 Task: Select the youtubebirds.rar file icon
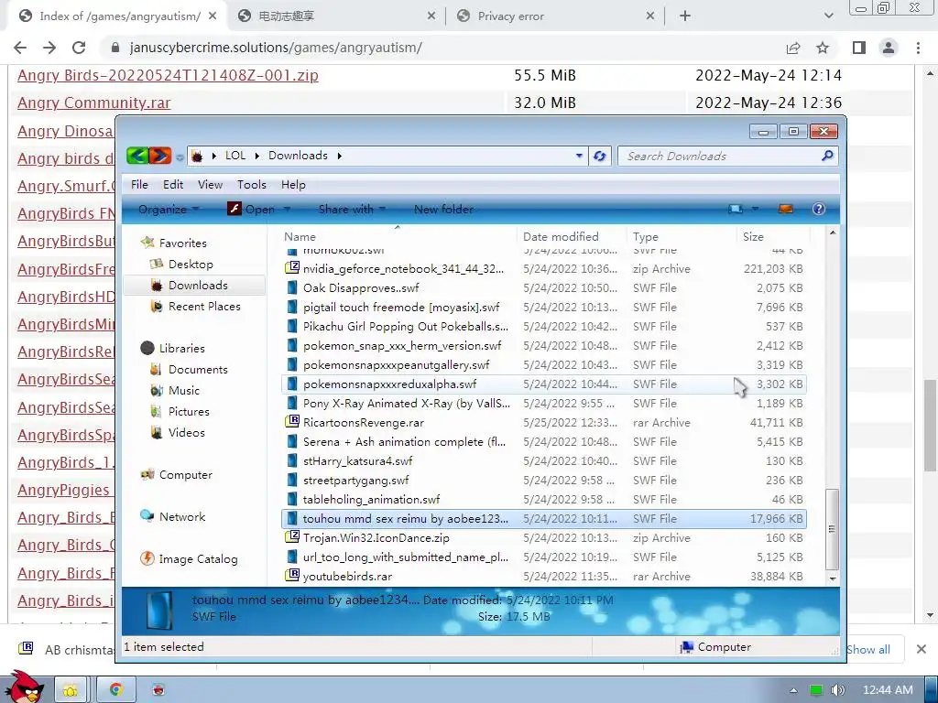292,576
